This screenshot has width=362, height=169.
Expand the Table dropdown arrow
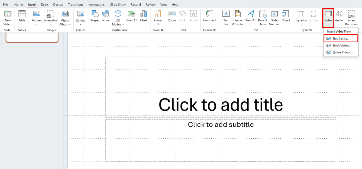coord(22,24)
